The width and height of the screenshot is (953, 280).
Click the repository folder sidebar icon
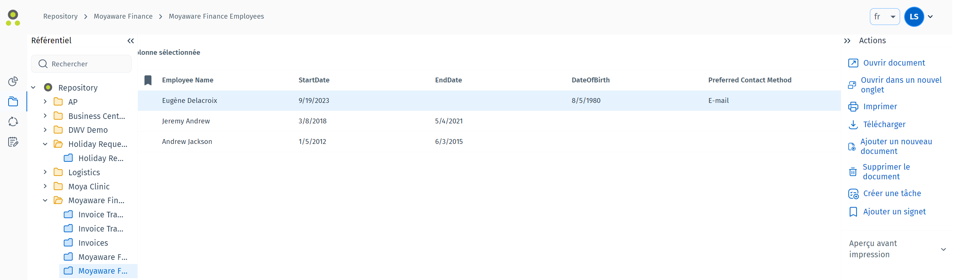(13, 101)
